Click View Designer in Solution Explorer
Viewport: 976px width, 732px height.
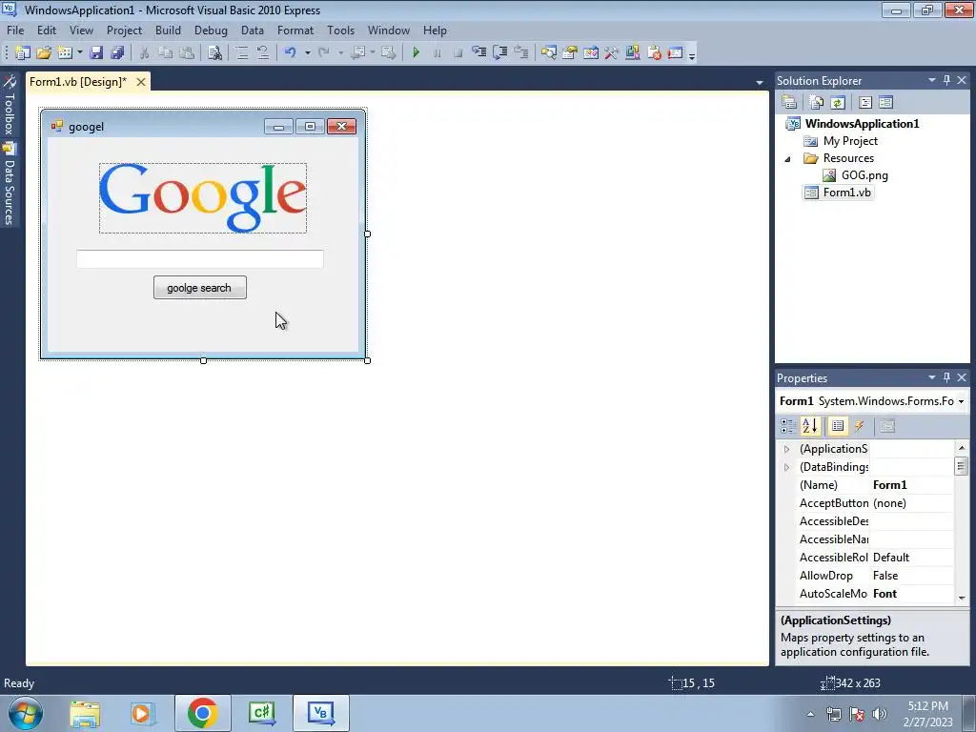(886, 102)
